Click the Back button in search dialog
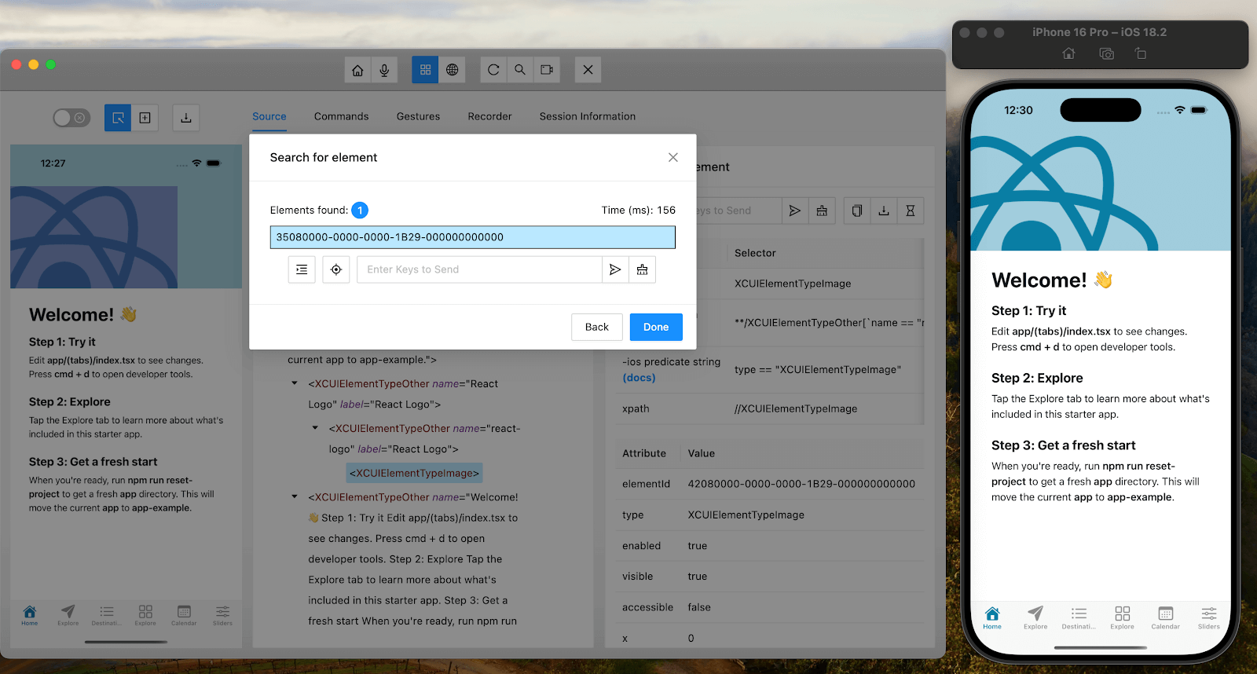This screenshot has height=674, width=1257. tap(597, 327)
